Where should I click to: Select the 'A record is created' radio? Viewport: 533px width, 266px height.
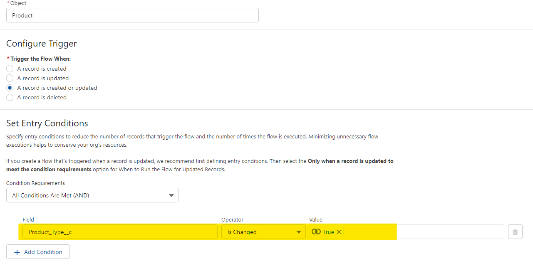[10, 69]
